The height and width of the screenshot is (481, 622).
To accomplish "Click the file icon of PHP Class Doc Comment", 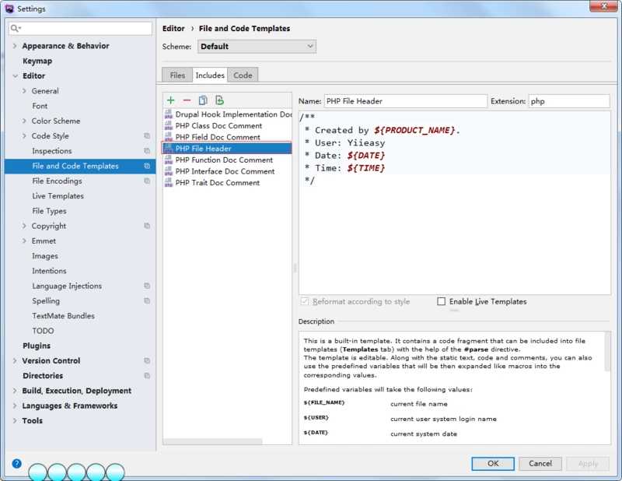I will click(169, 126).
